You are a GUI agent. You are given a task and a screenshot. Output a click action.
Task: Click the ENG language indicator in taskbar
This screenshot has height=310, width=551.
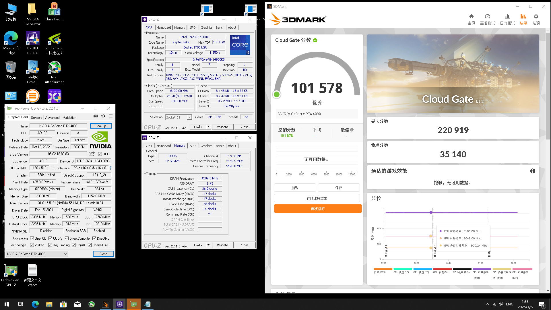[510, 304]
